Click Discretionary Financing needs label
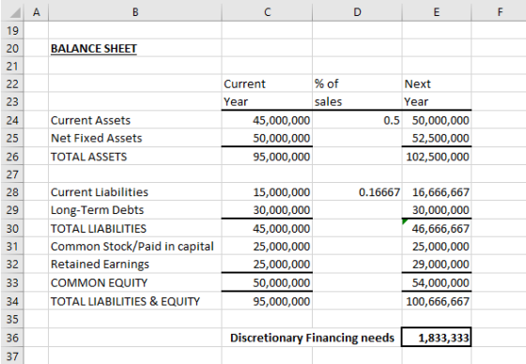The image size is (526, 364). (312, 338)
